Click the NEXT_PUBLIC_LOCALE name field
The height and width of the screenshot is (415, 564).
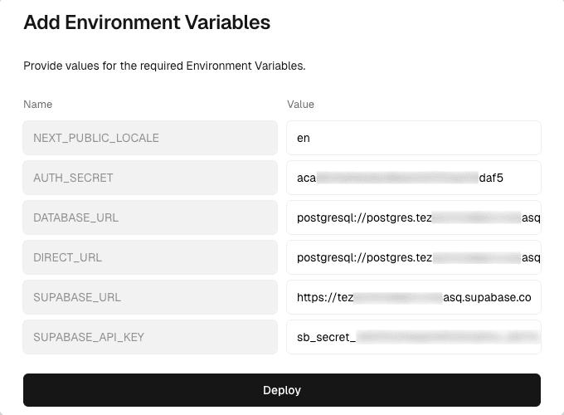(150, 138)
